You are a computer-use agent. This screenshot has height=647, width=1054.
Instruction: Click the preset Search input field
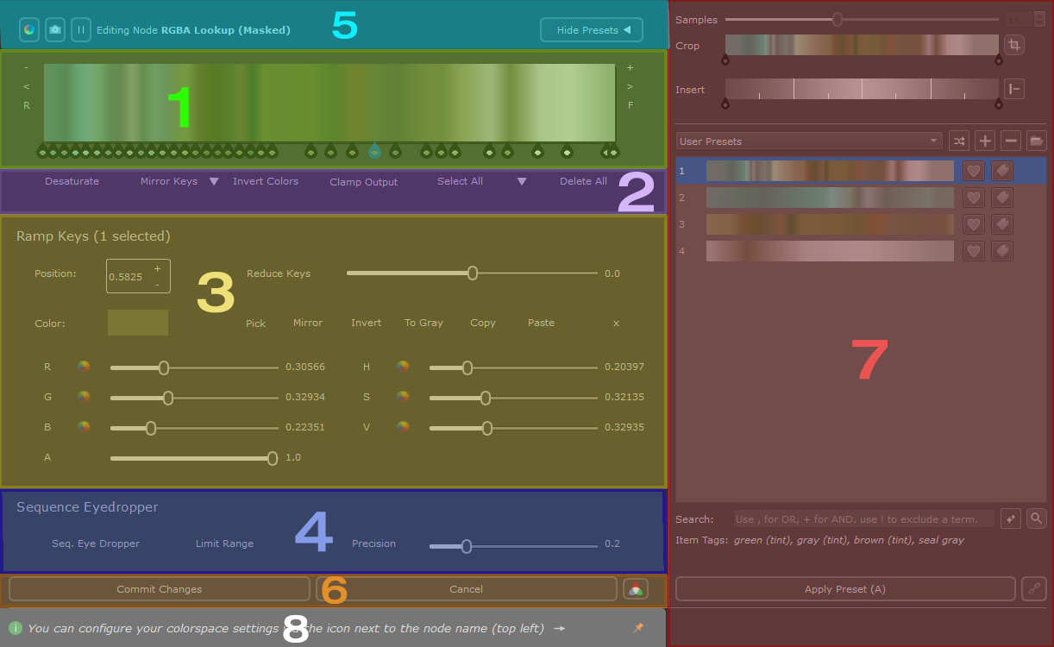coord(863,519)
